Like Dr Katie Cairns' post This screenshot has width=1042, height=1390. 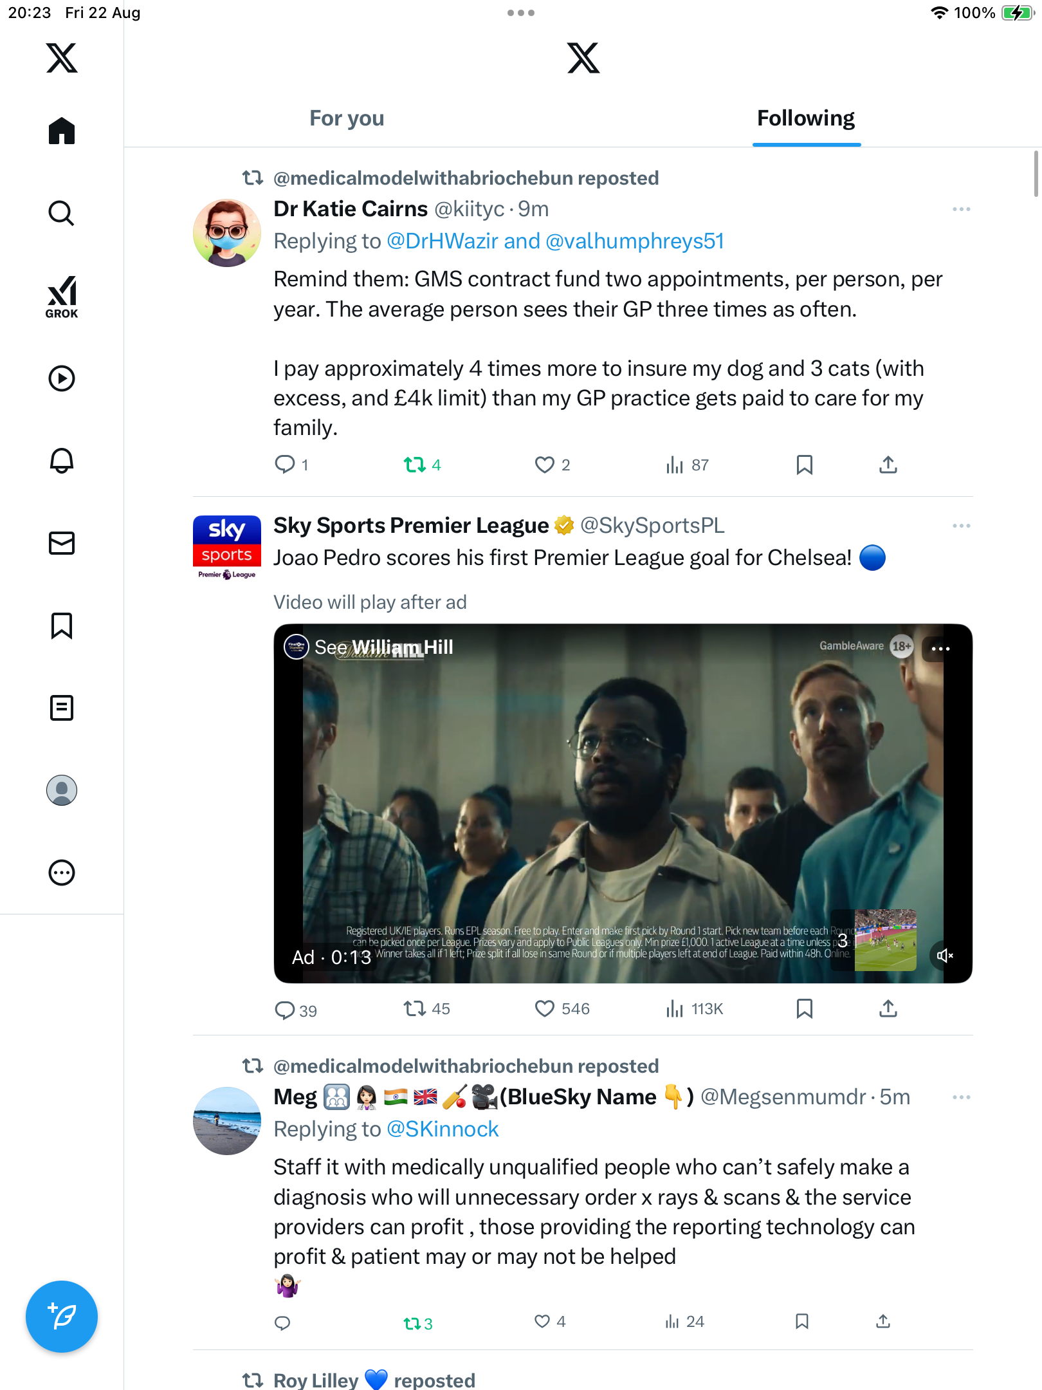(x=545, y=465)
